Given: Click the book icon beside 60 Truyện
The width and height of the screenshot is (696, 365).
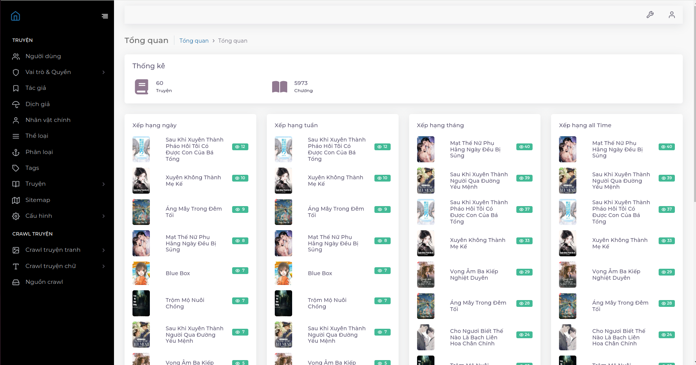Looking at the screenshot, I should [x=142, y=86].
